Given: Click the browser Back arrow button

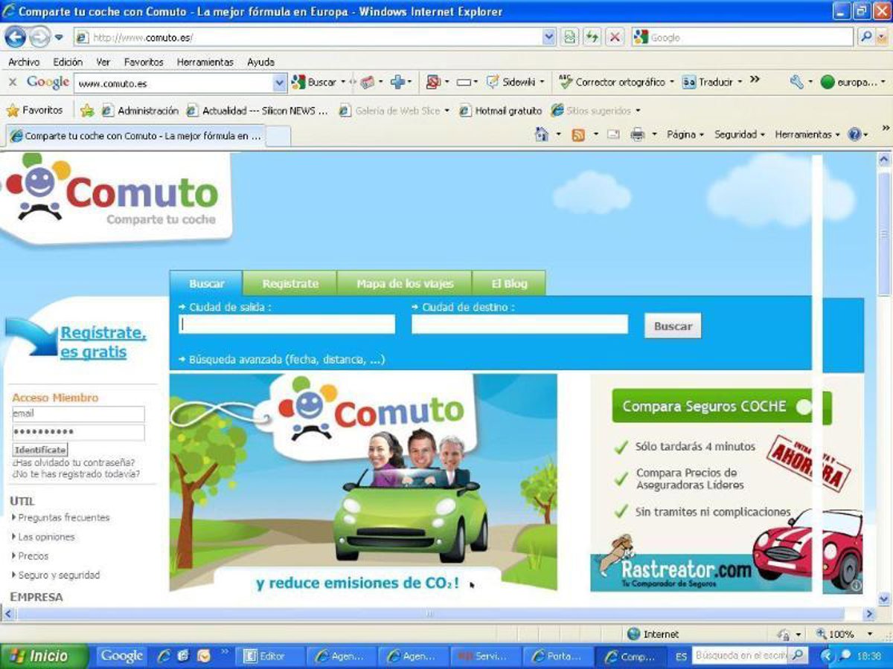Looking at the screenshot, I should (16, 37).
